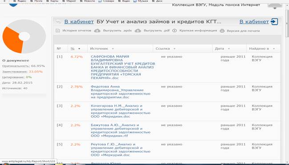Click the exit-to-cabinet arrow icon at right

pos(274,21)
